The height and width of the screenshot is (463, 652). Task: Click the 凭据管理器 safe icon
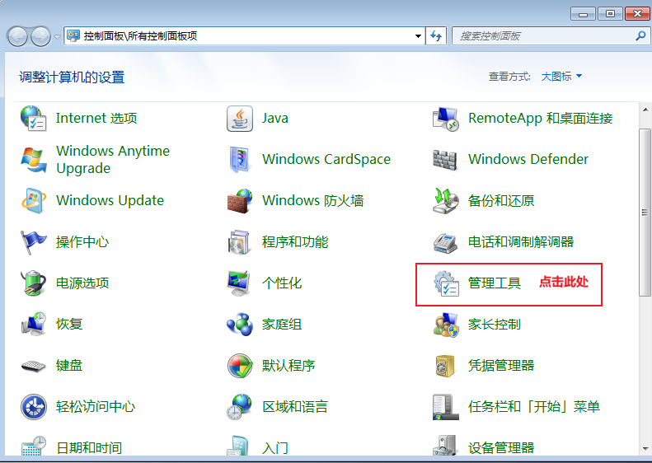(x=445, y=365)
